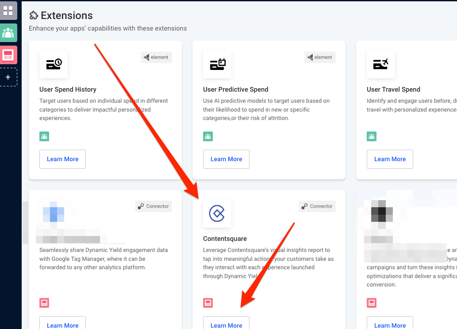
Task: Click green audience icon on User Spend History
Action: click(44, 136)
